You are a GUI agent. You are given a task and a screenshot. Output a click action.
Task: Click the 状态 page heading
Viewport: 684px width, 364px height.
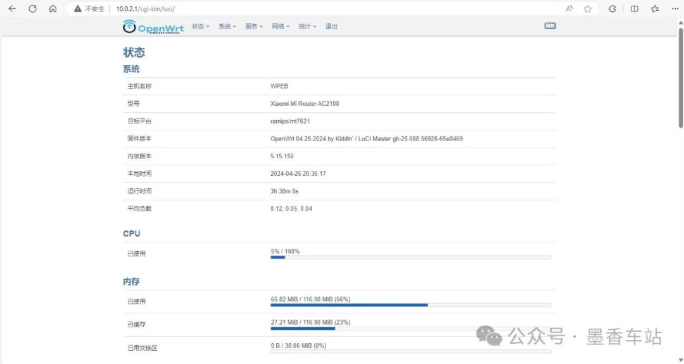pos(134,53)
